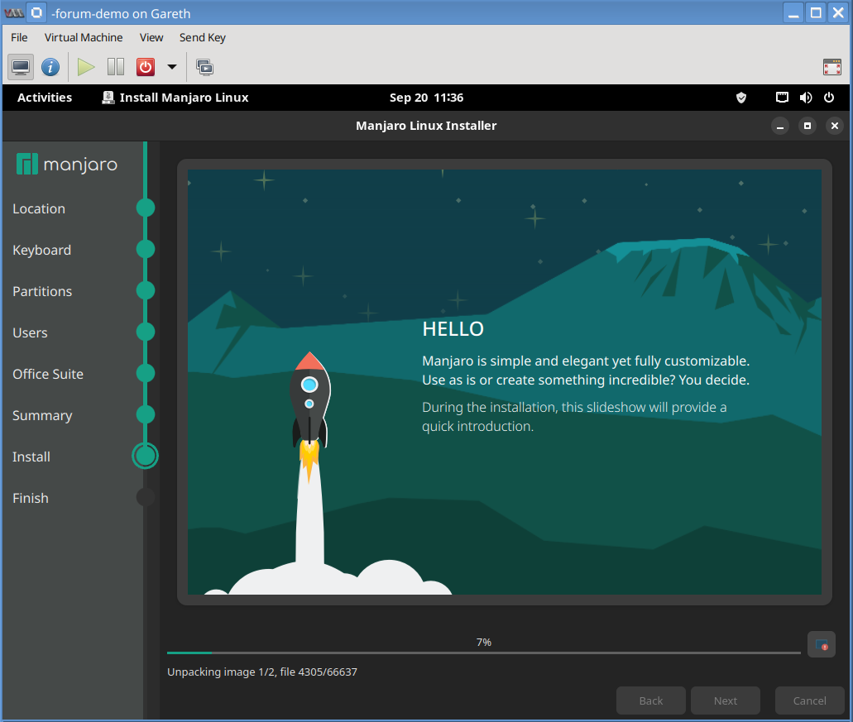
Task: Click the network icon in the top bar
Action: tap(782, 98)
